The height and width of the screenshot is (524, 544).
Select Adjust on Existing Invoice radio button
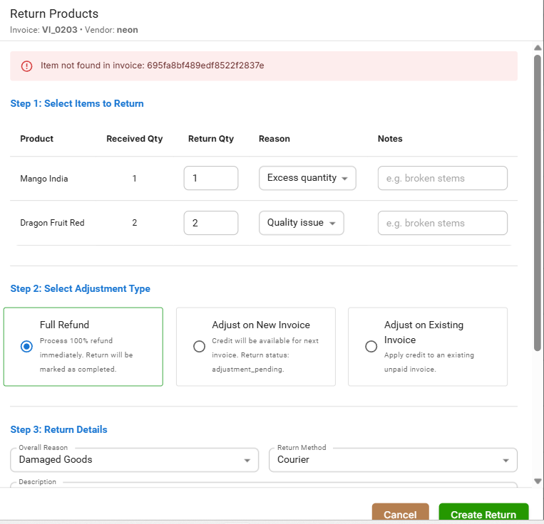(371, 347)
